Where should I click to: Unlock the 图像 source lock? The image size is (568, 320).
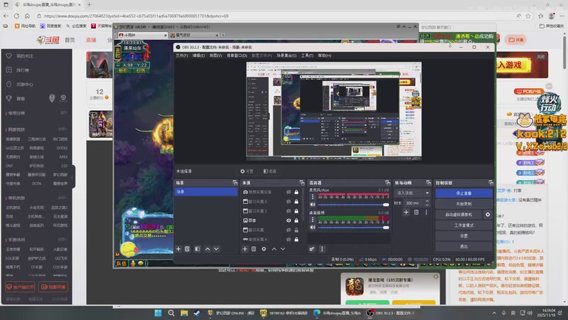pos(296,220)
